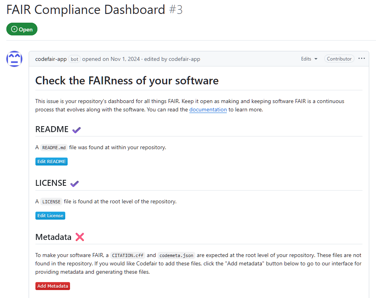
Task: Click the README.md inline code text
Action: click(53, 148)
